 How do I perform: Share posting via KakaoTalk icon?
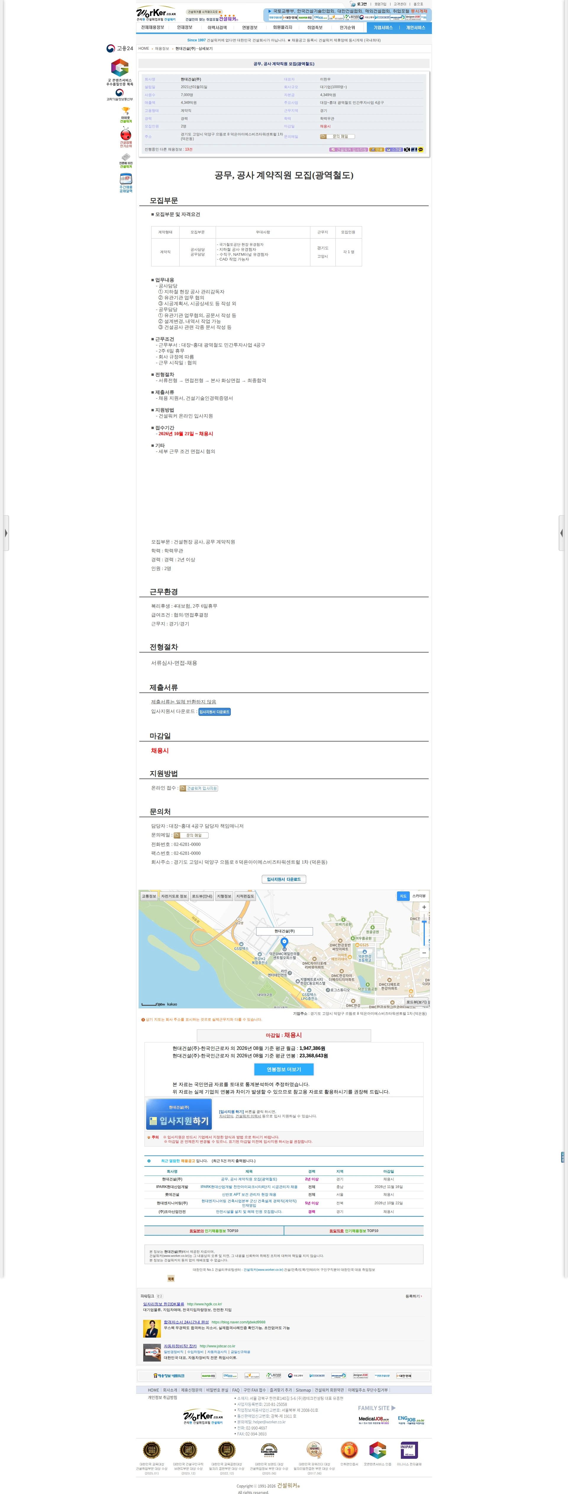pos(421,150)
